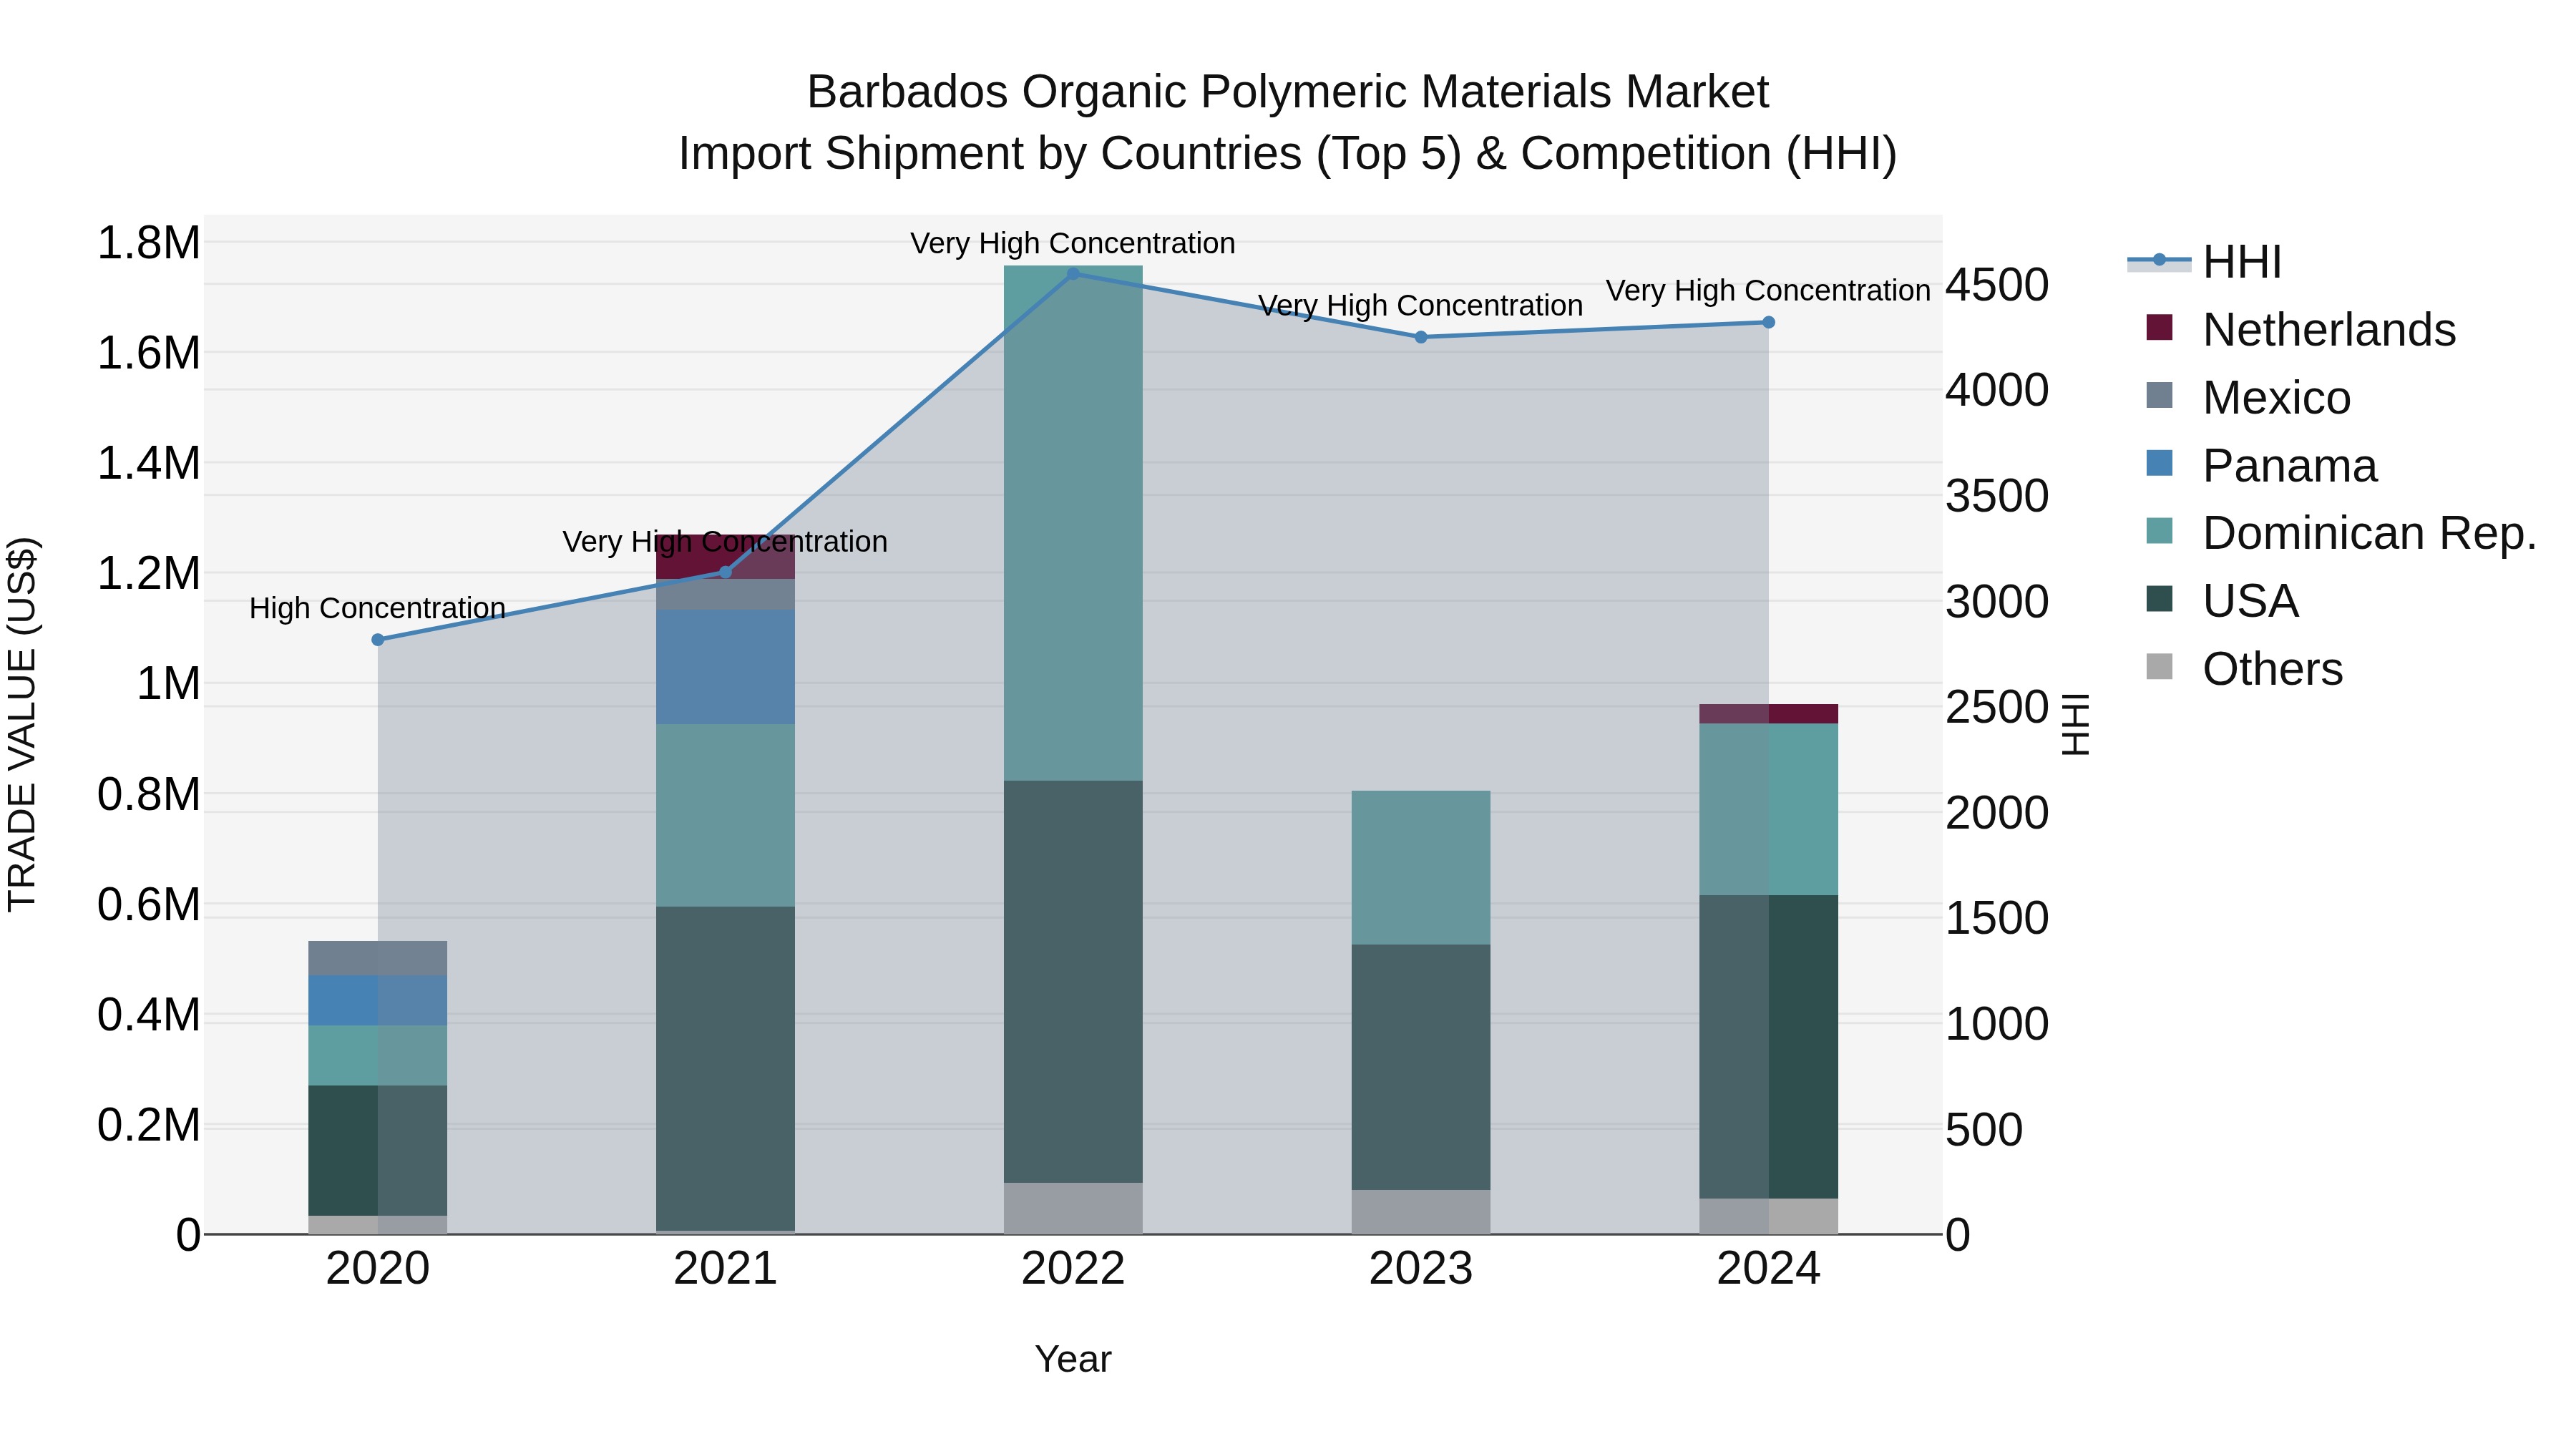Toggle the Others legend entry
Image resolution: width=2576 pixels, height=1449 pixels.
pyautogui.click(x=2244, y=669)
